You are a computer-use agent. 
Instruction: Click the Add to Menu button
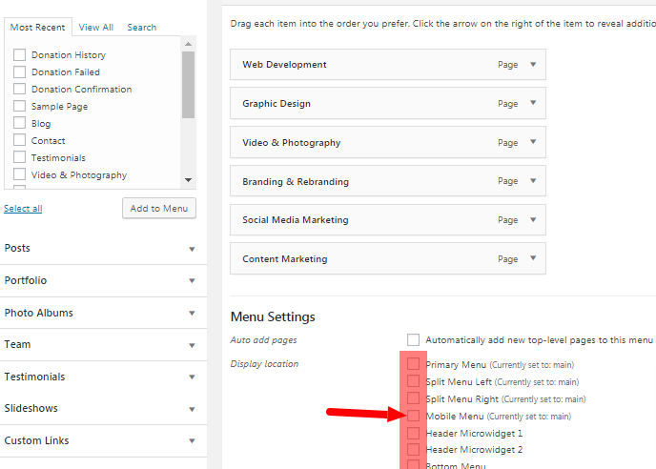point(159,209)
